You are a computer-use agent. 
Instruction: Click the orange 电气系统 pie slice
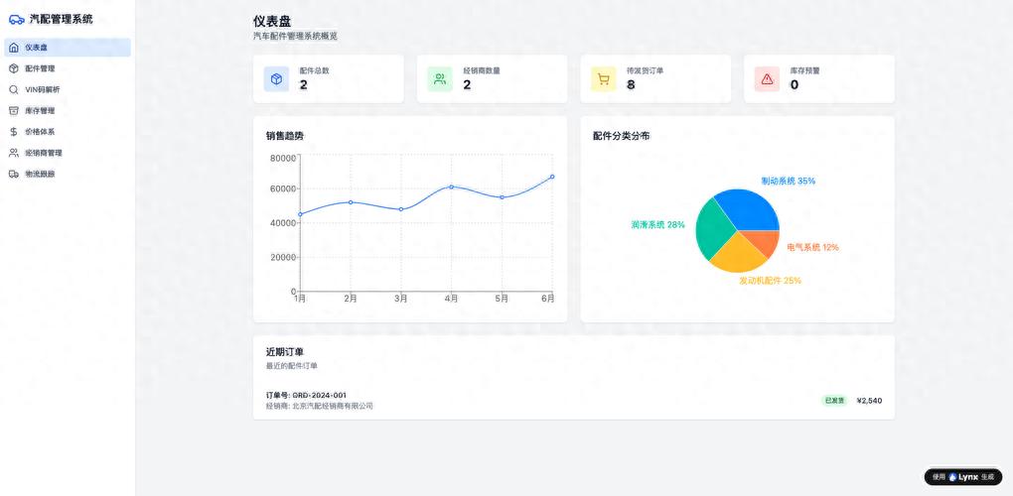pyautogui.click(x=767, y=242)
